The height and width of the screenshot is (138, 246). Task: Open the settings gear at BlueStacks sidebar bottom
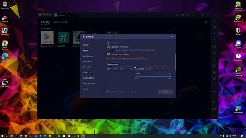[214, 109]
